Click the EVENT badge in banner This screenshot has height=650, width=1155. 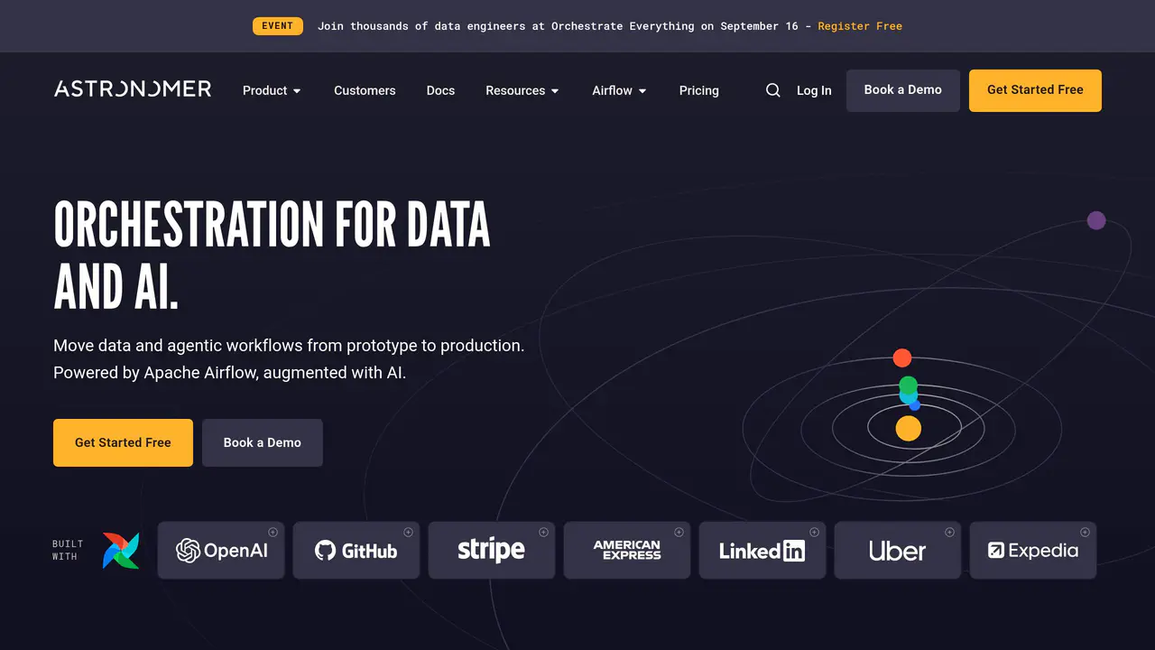tap(277, 26)
